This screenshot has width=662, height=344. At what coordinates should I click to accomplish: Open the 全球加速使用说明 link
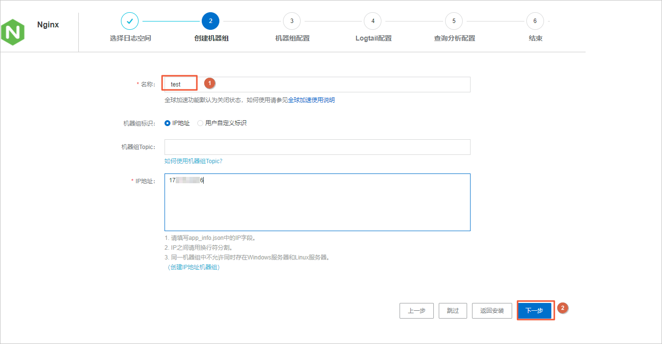pos(311,100)
